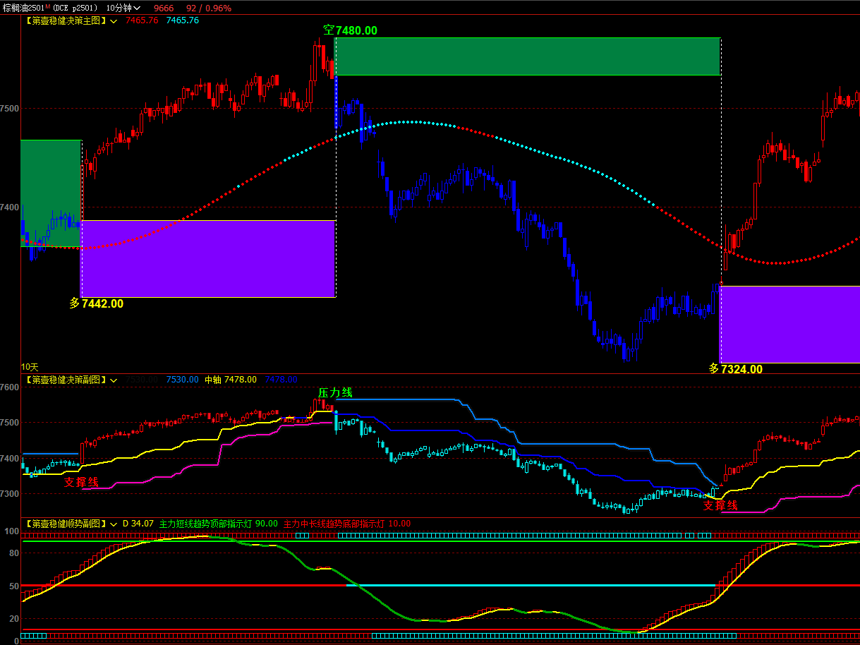Click the 20 axis label in trend panel
Viewport: 860px width, 645px height.
(x=14, y=618)
